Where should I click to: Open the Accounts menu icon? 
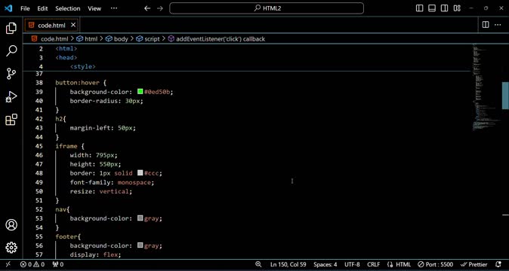[x=11, y=225]
